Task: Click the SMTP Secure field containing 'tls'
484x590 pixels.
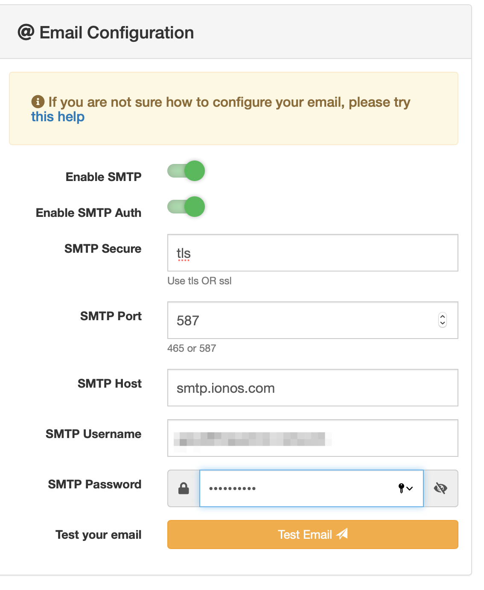Action: tap(299, 253)
